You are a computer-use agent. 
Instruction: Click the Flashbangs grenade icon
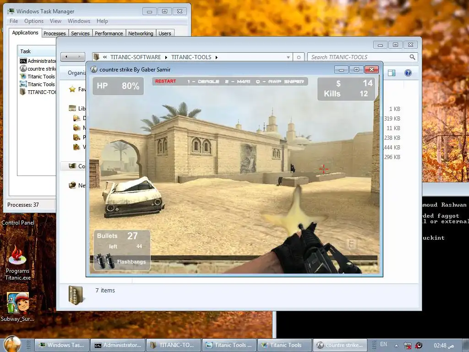tap(104, 261)
